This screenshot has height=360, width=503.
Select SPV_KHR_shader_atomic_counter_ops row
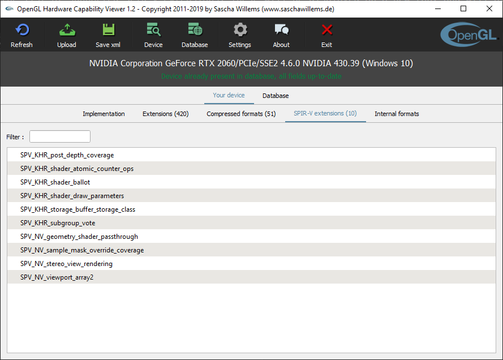(x=251, y=169)
